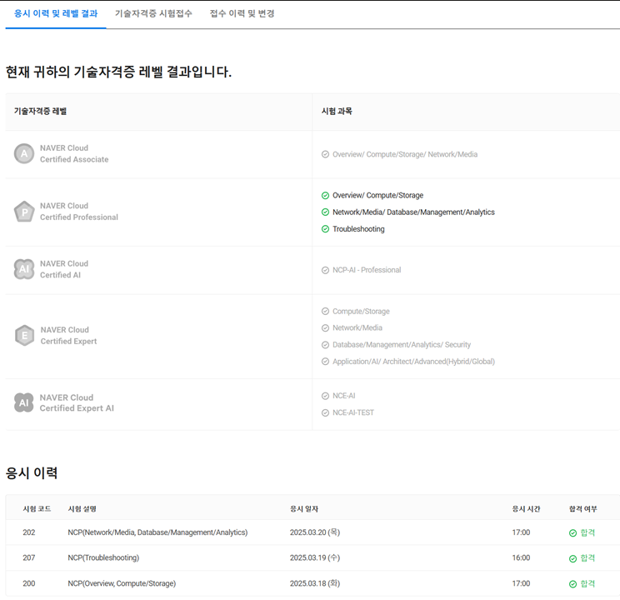This screenshot has height=600, width=620.
Task: Click pass check icon in exam 202 row
Action: (572, 533)
